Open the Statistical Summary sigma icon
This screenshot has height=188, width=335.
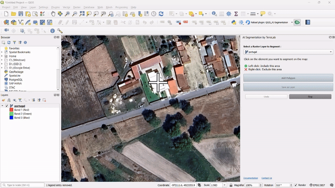coord(236,14)
